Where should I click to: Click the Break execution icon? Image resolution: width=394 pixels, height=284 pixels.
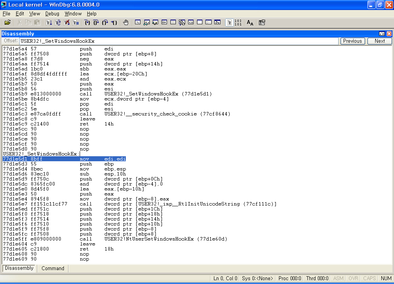click(75, 23)
